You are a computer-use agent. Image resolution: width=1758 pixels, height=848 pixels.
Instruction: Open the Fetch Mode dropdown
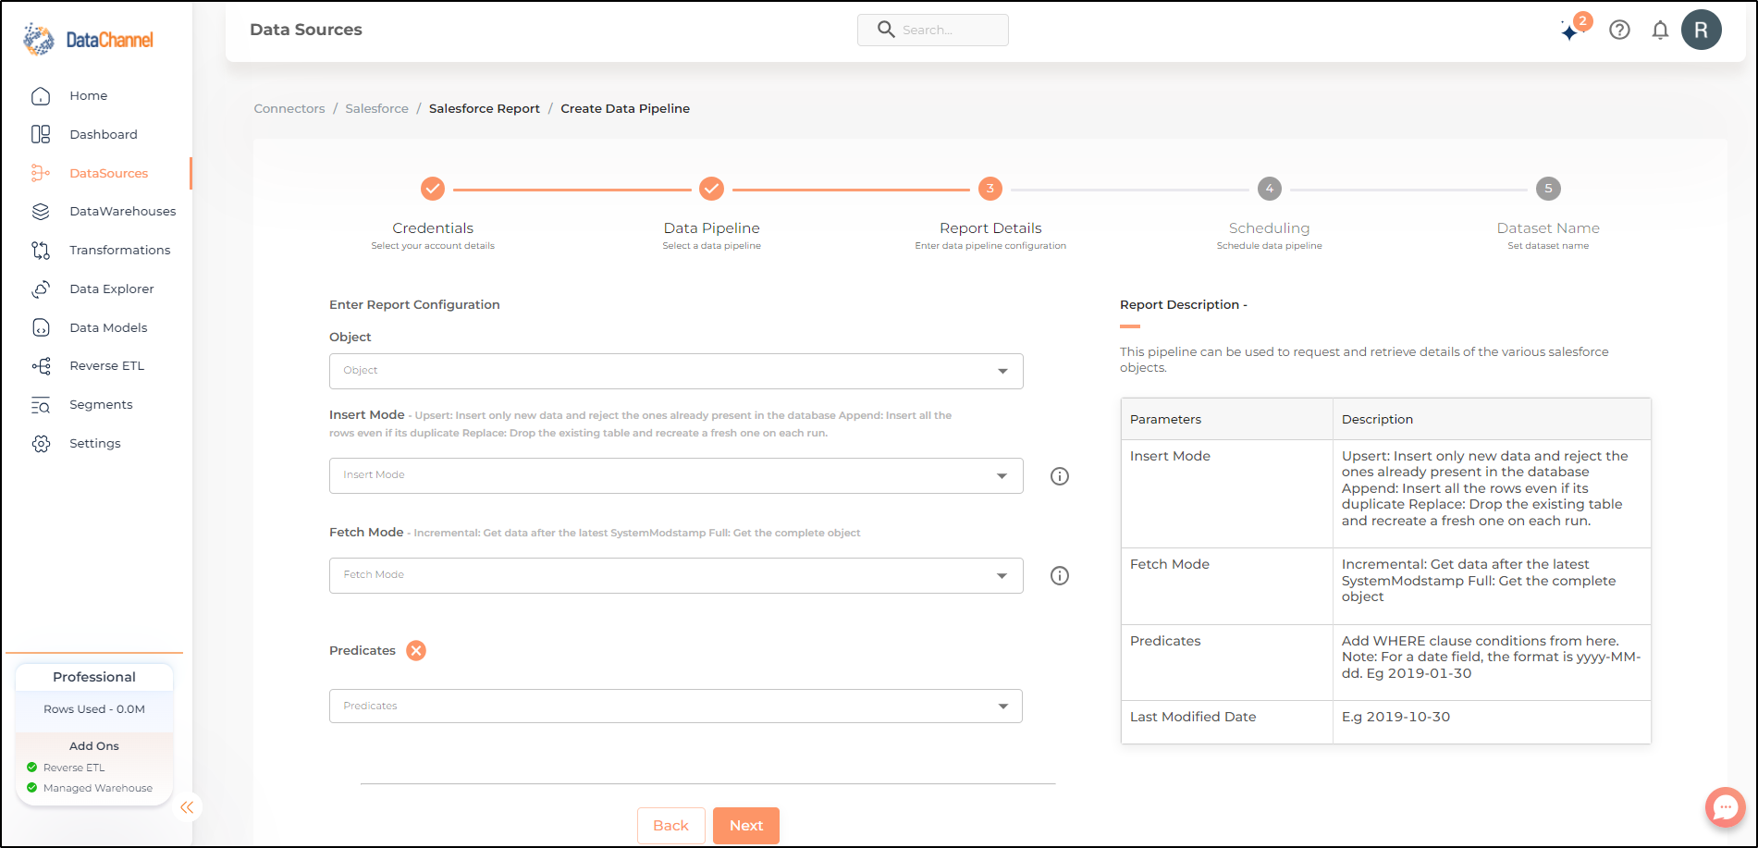(x=676, y=575)
